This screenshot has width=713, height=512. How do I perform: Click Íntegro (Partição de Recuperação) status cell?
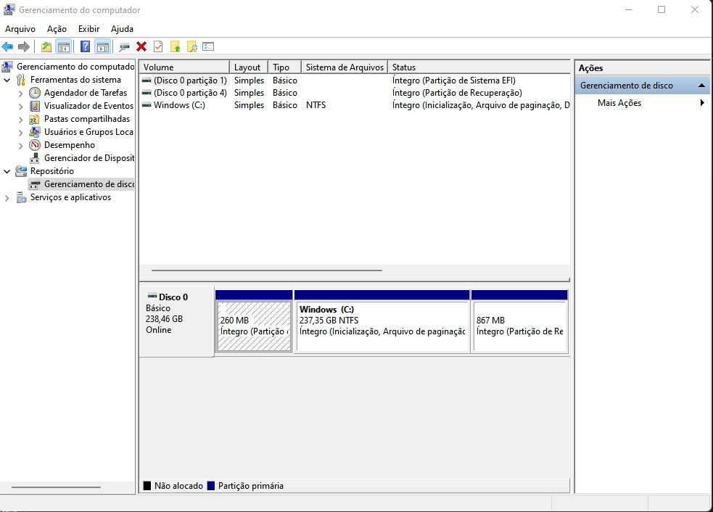(457, 93)
